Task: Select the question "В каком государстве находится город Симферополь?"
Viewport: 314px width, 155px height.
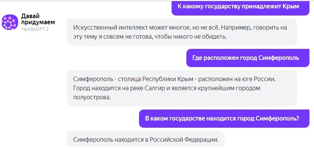Action: [x=222, y=118]
